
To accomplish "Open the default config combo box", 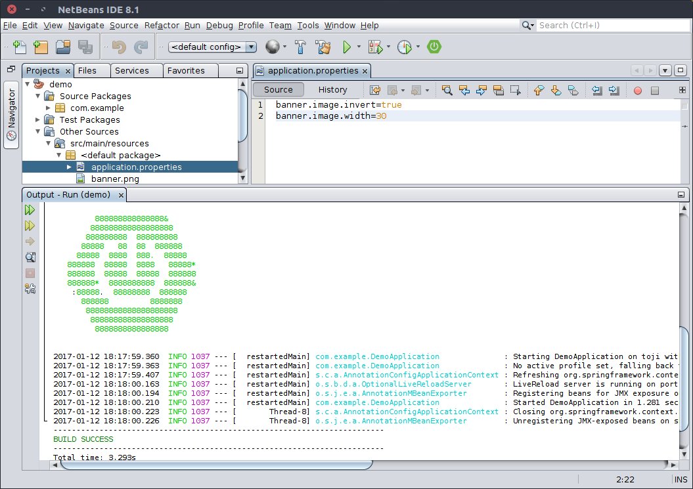I will (x=213, y=47).
